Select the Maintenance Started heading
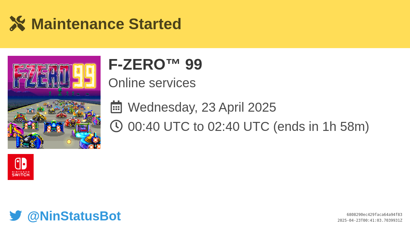 coord(106,24)
